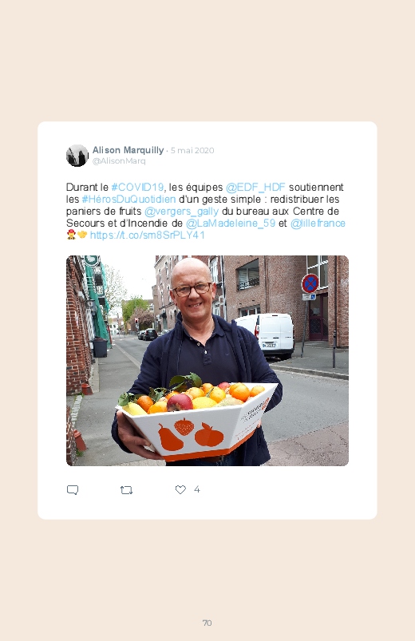The height and width of the screenshot is (641, 415).
Task: Click the tweet body text
Action: pos(206,211)
